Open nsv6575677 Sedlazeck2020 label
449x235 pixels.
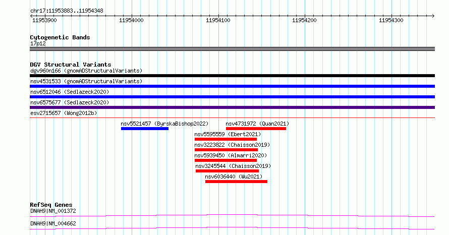[70, 102]
